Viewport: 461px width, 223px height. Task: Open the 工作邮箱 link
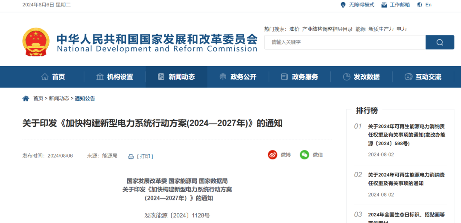(400, 5)
